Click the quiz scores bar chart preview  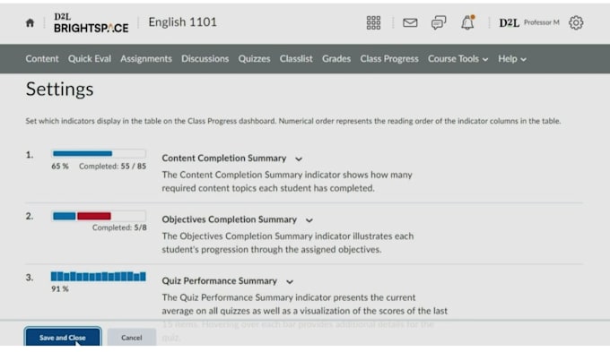point(99,276)
